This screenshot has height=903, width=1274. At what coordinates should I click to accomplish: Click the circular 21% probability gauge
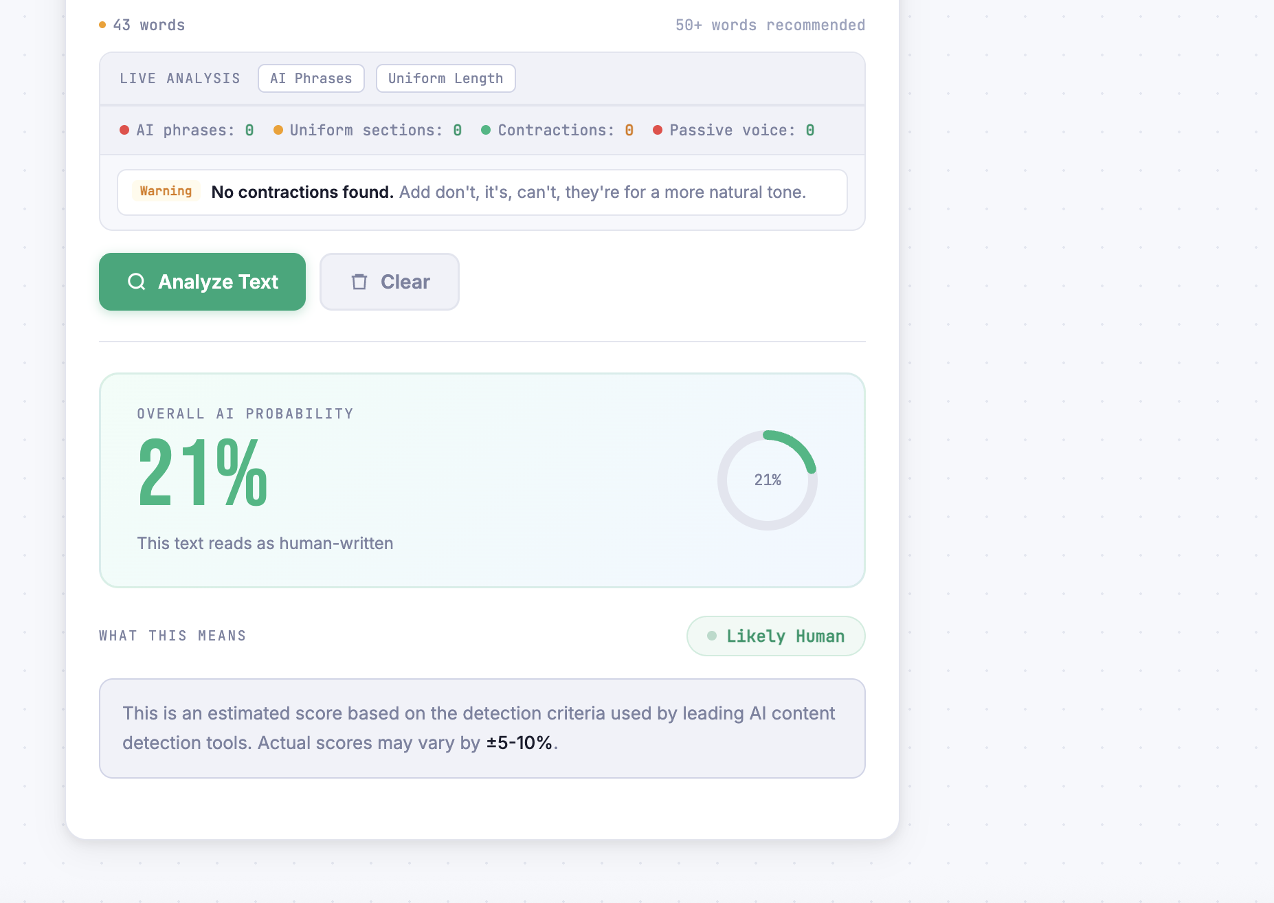pos(768,480)
